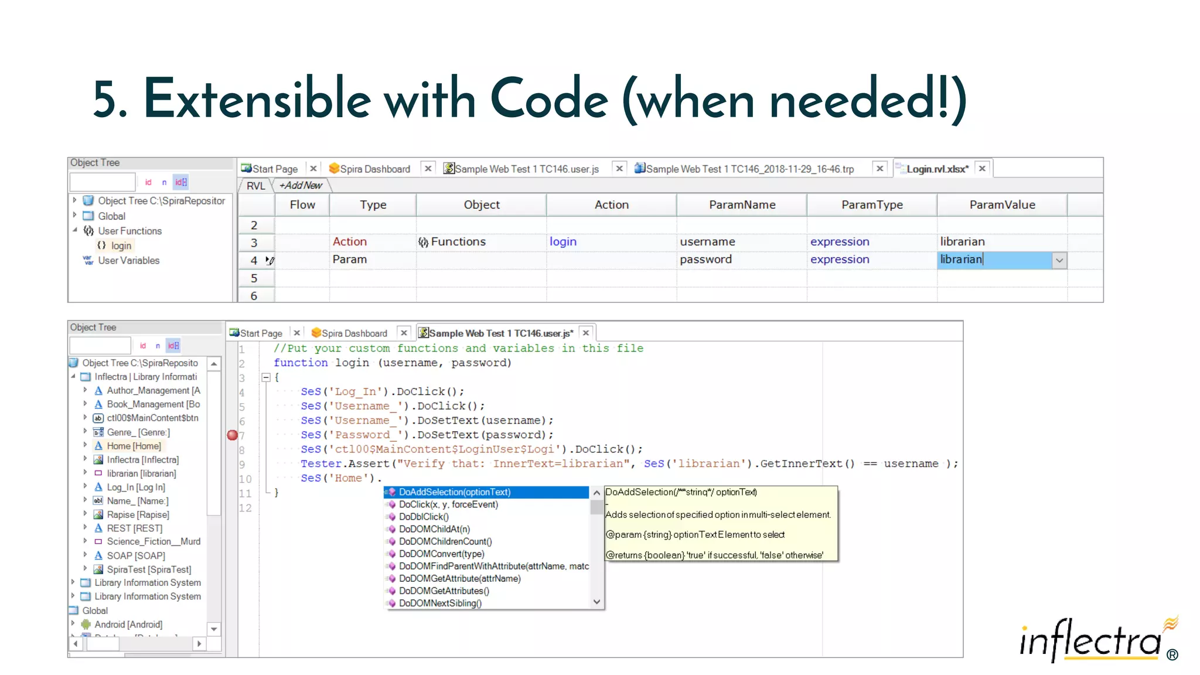Close Sample Web Test 1 TC146.user.js* tab in lower window
Screen dimensions: 1200x675
coord(586,333)
